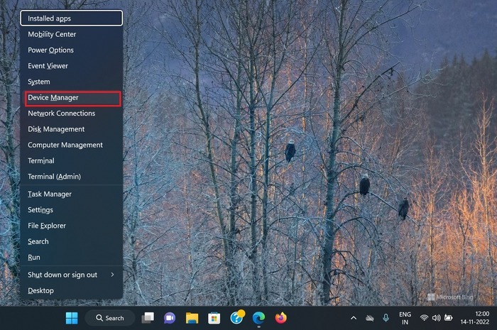
Task: Click the OneDrive cloud tray icon
Action: (370, 318)
